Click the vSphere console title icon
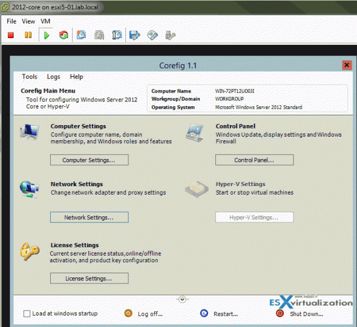The image size is (357, 327). 5,7
